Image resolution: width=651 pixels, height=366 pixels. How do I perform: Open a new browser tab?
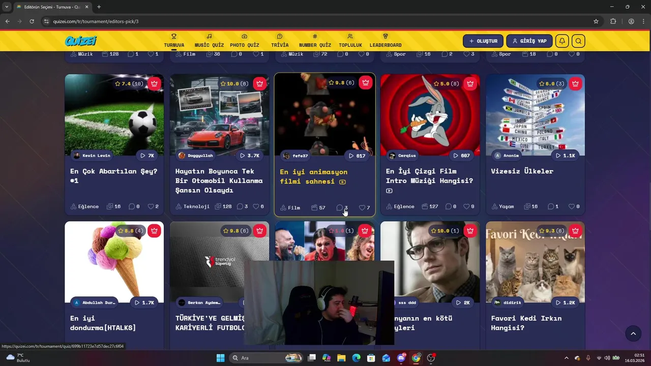click(99, 7)
